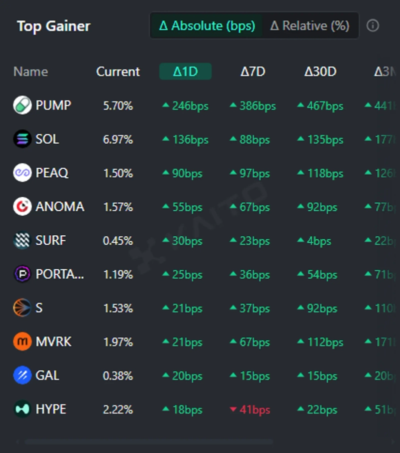Sort by the Current column header
Image resolution: width=400 pixels, height=453 pixels.
(118, 72)
